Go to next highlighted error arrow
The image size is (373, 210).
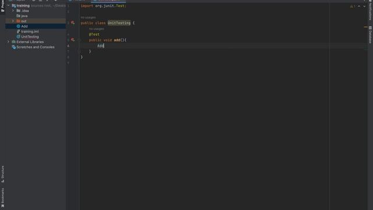pyautogui.click(x=364, y=6)
